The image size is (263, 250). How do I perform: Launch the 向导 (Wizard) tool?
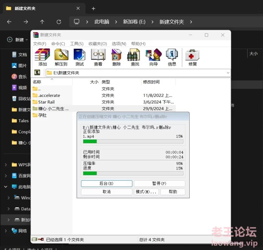pos(154,57)
